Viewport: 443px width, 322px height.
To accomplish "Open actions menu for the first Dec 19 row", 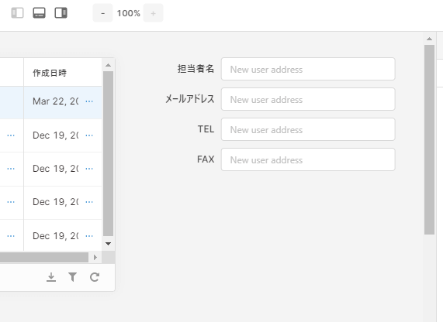I will [89, 135].
